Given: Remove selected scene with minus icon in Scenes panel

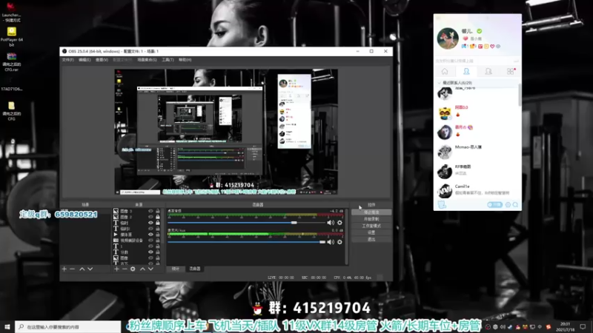Looking at the screenshot, I should pyautogui.click(x=72, y=269).
